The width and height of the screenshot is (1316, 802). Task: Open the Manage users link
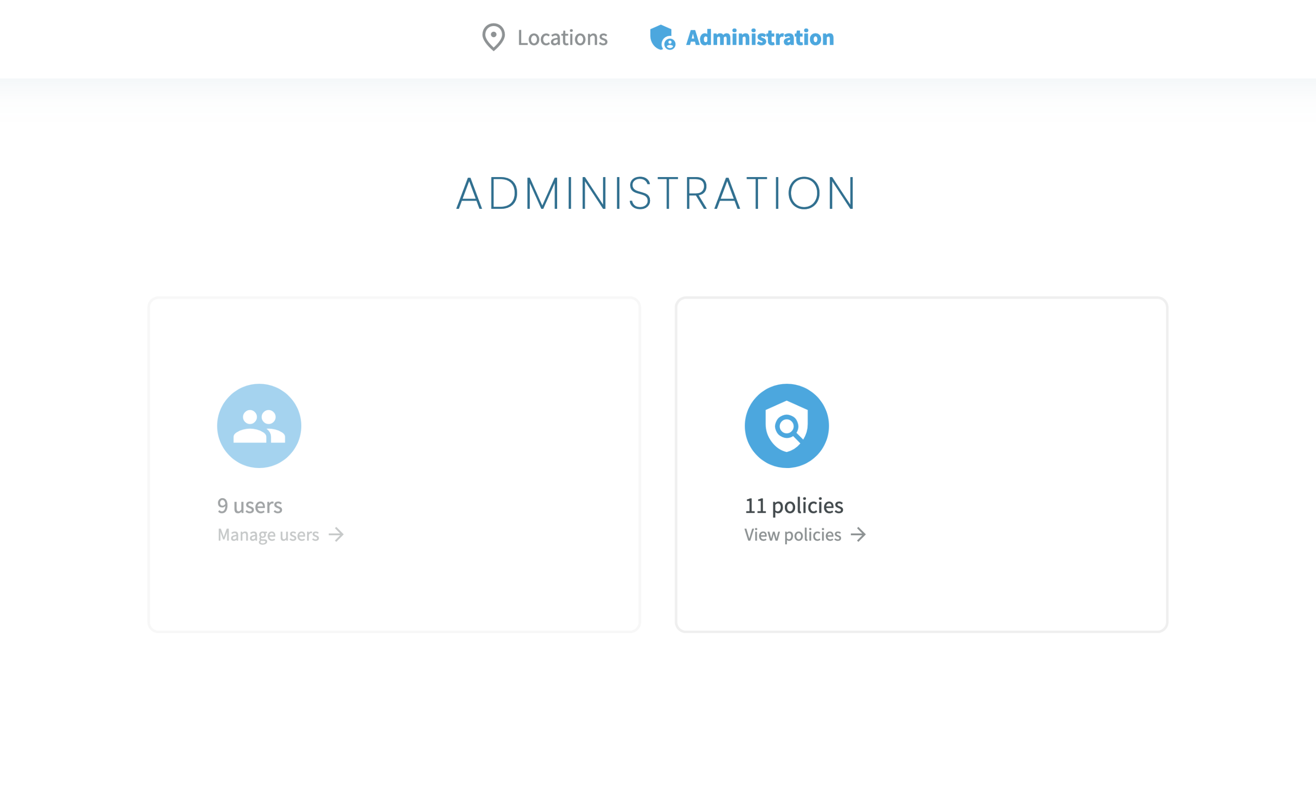[x=268, y=534]
